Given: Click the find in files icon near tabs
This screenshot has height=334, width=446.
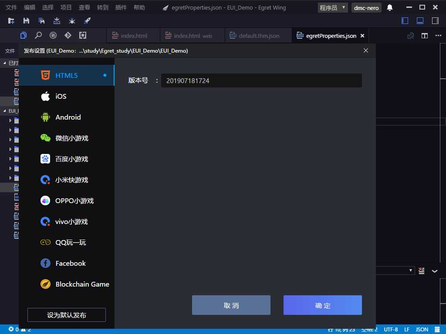Looking at the screenshot, I should pos(411,36).
